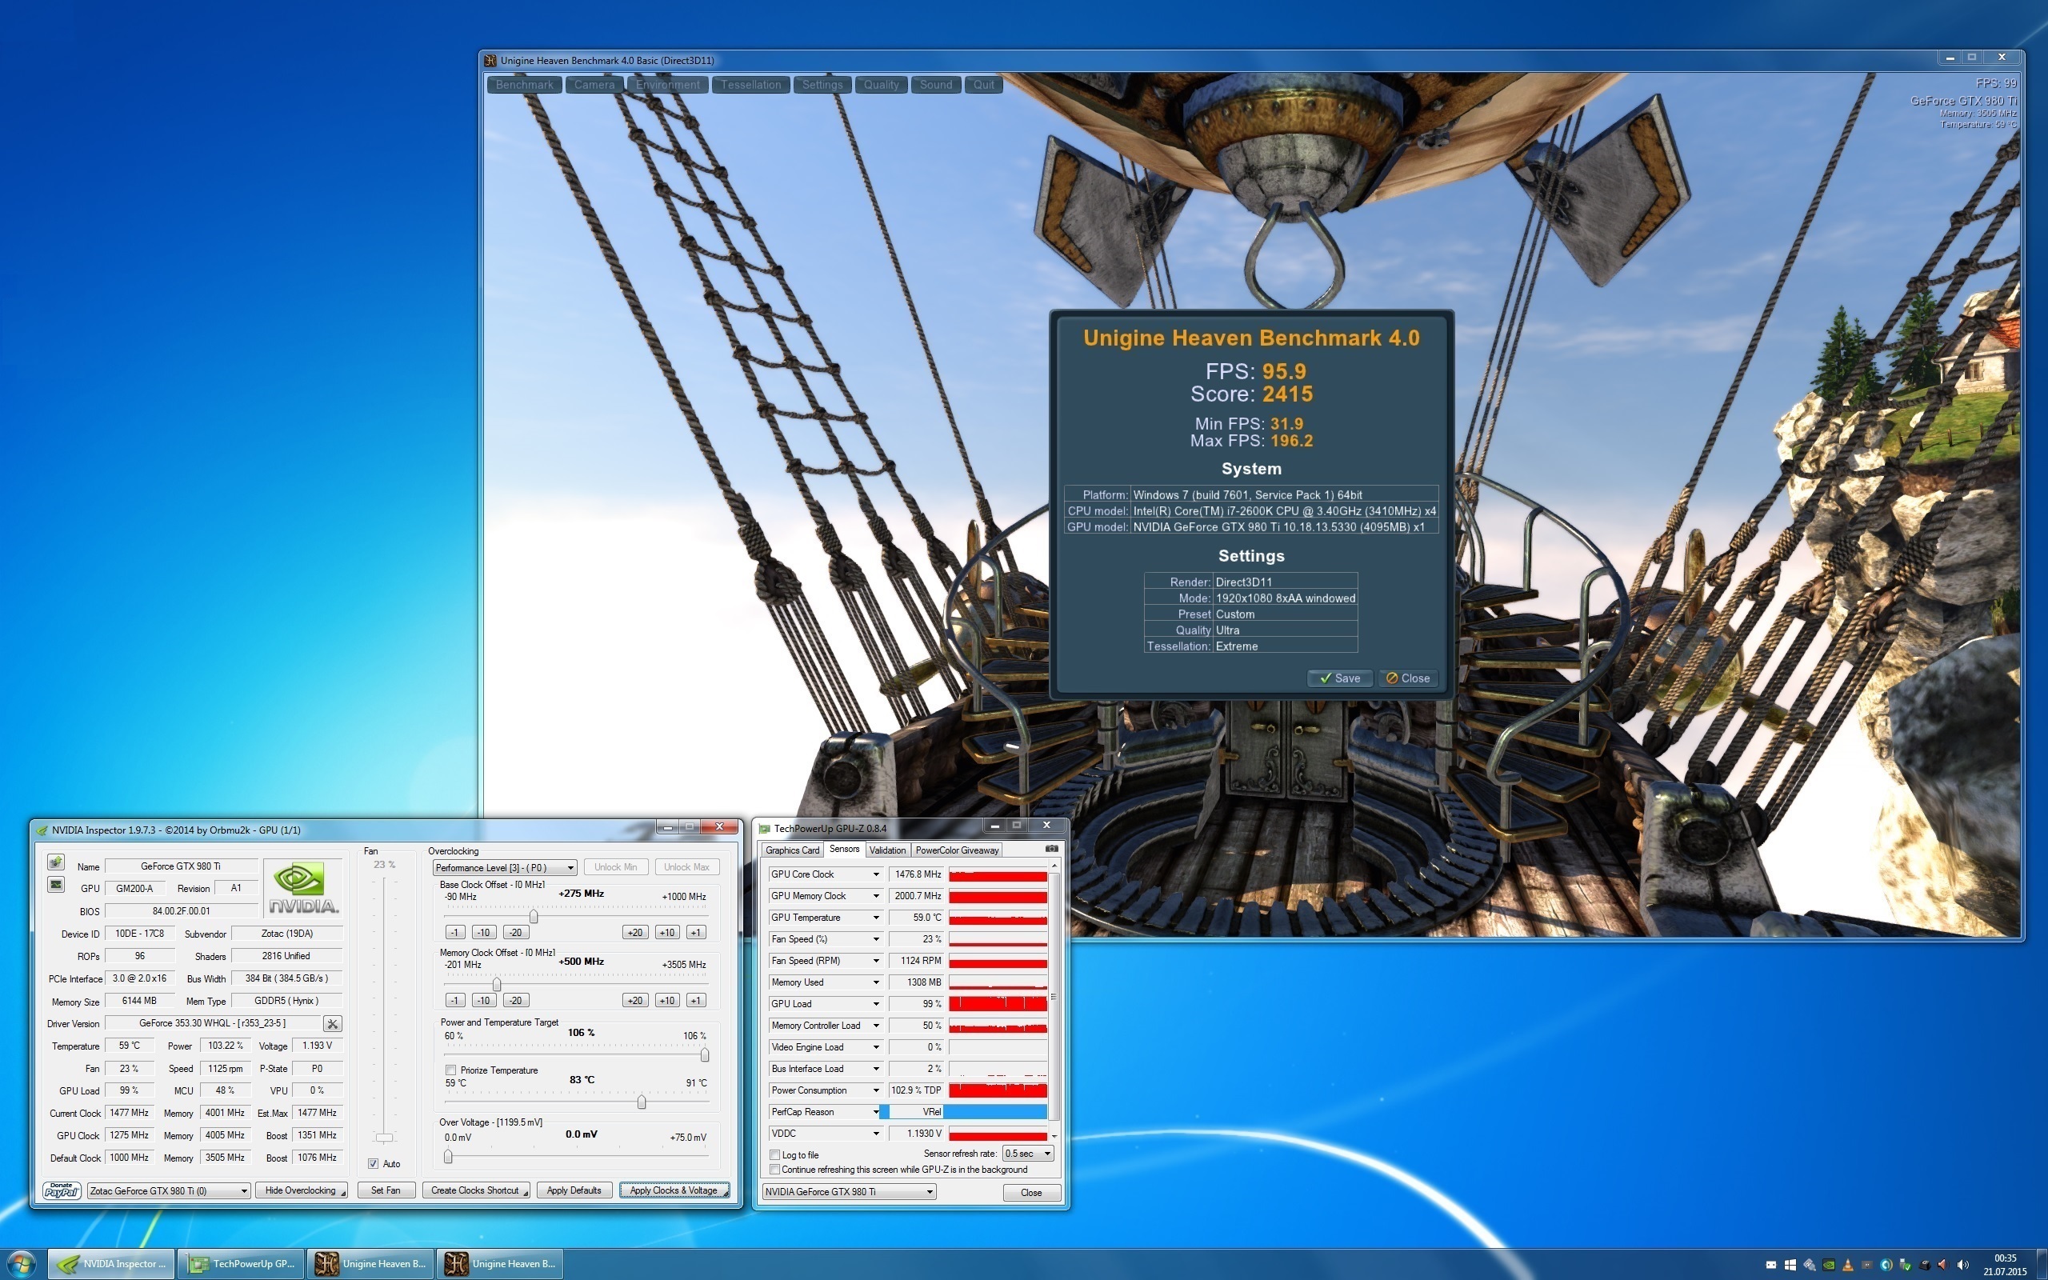
Task: Click the Base Clock Offset slider handle
Action: coord(533,917)
